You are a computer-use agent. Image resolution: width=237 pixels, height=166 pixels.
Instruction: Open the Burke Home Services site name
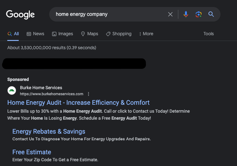coord(41,88)
